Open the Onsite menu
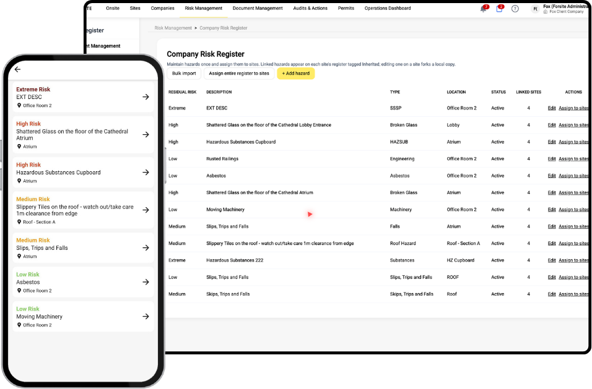Viewport: 592px width, 389px height. [x=113, y=8]
